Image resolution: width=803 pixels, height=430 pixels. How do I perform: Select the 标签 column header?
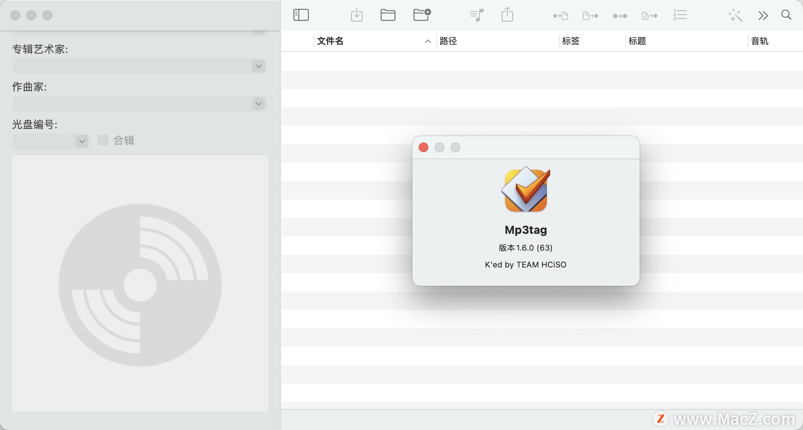tap(570, 41)
